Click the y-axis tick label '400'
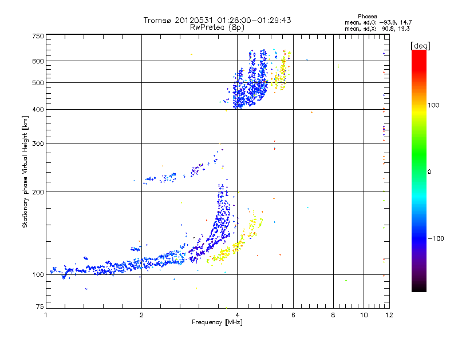 [38, 110]
